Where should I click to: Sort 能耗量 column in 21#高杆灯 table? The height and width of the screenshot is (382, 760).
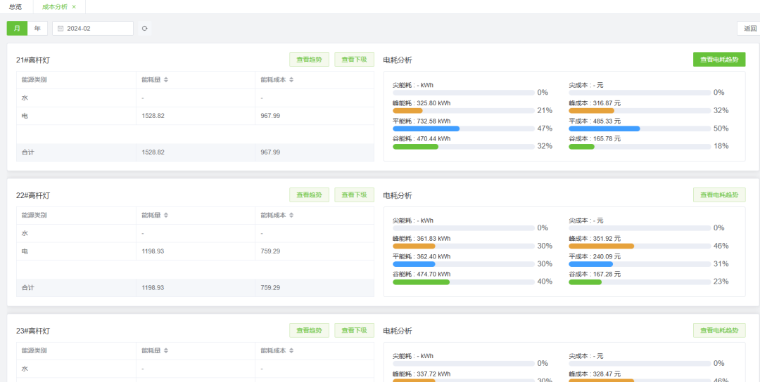coord(166,80)
